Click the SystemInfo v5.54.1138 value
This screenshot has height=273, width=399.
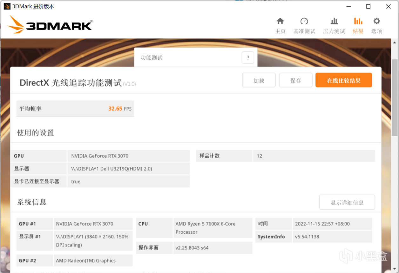tap(332, 237)
